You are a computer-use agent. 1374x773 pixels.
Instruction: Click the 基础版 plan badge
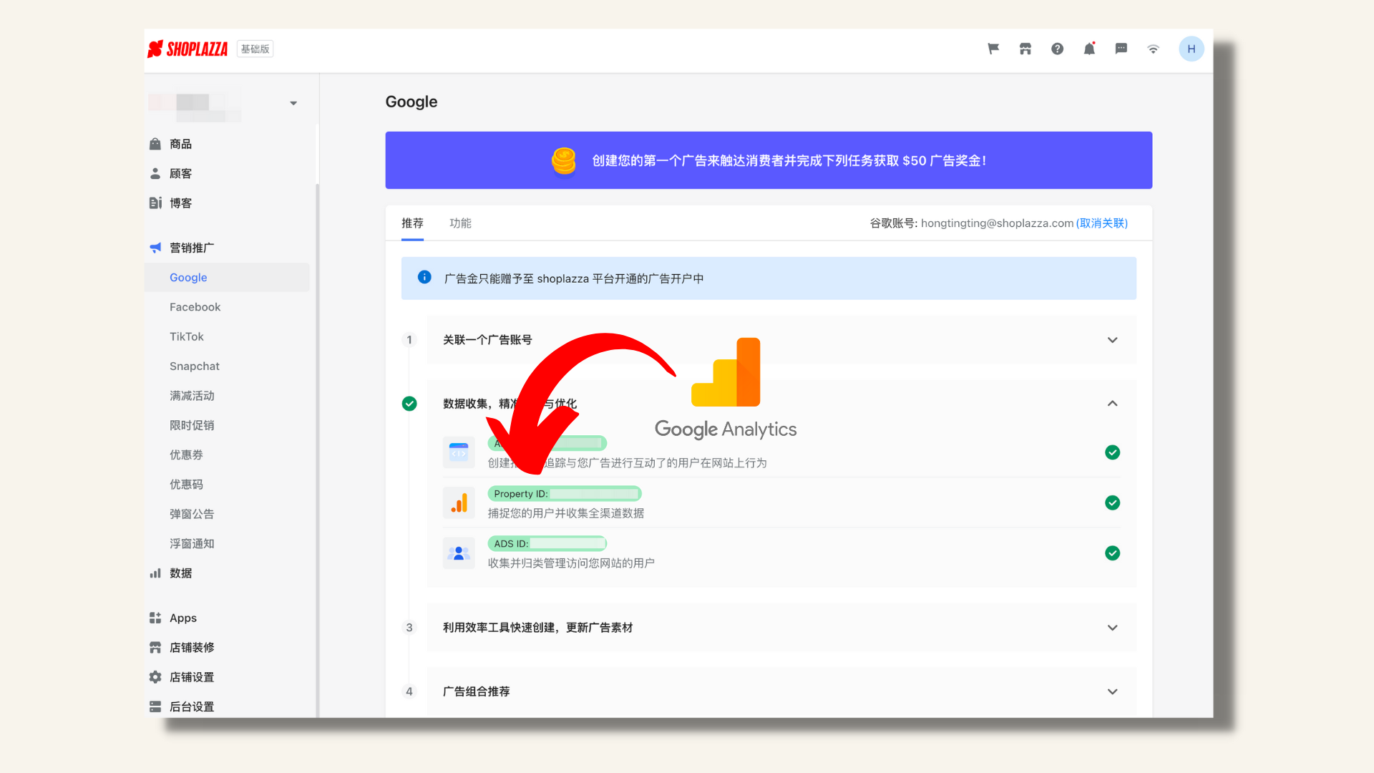coord(255,49)
